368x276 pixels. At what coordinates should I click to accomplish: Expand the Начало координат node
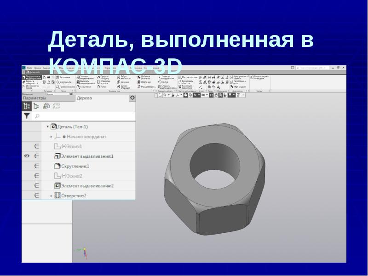coord(52,137)
